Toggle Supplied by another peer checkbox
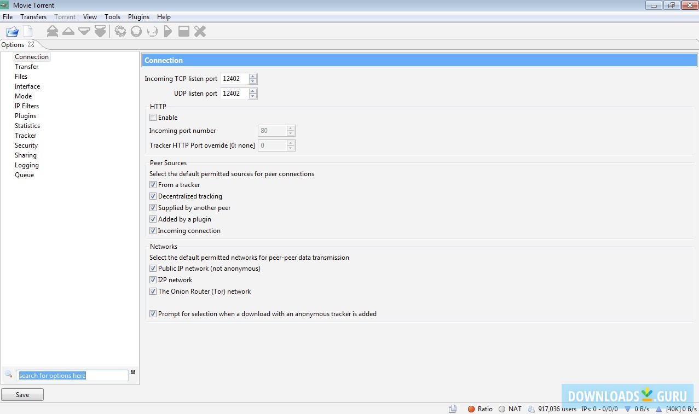 pyautogui.click(x=153, y=207)
